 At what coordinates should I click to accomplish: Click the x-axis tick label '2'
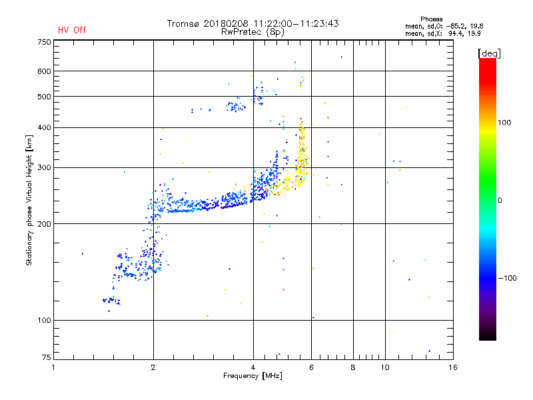[153, 367]
